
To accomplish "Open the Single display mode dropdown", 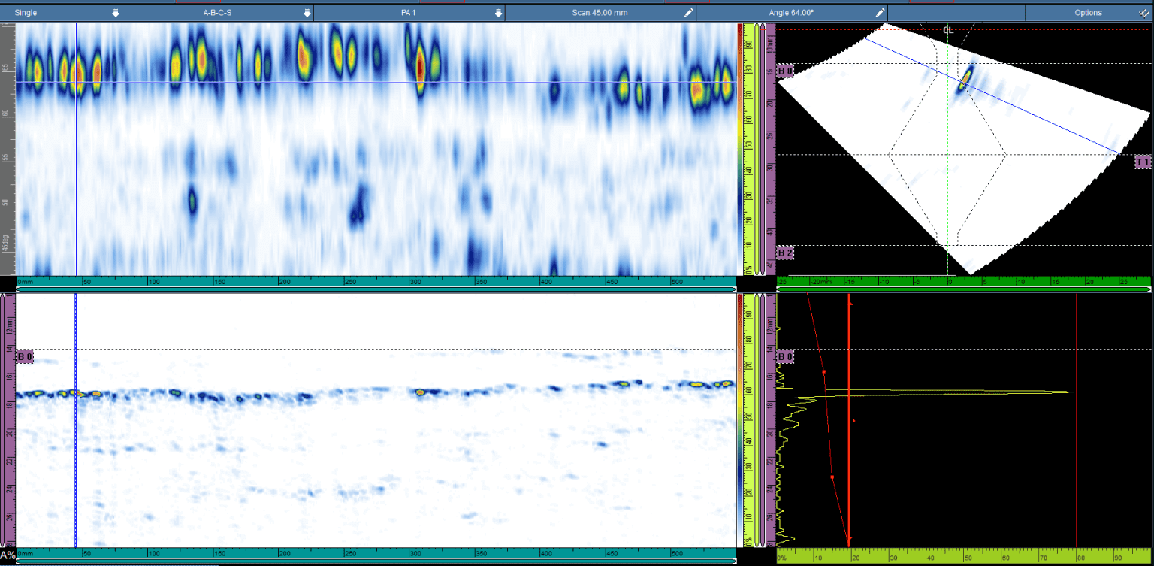I will pyautogui.click(x=115, y=13).
